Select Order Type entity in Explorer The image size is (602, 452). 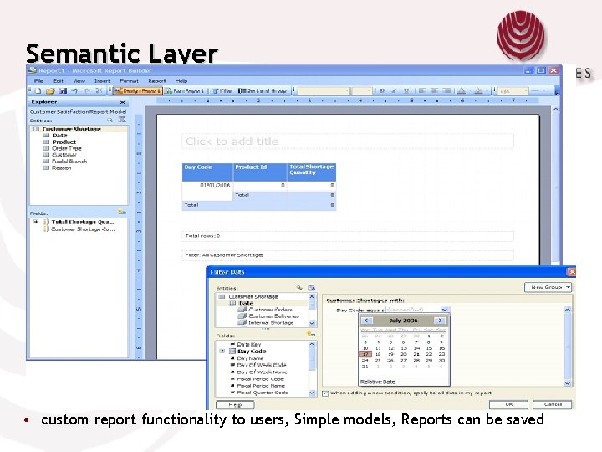[67, 148]
